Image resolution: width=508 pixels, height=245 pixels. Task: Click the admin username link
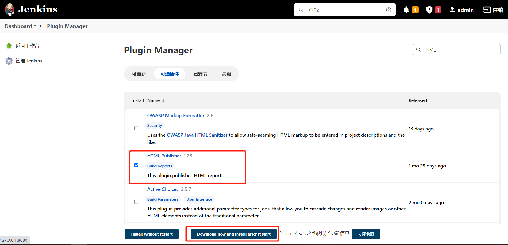point(466,10)
